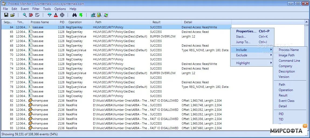Select Event Class in Include submenu
This screenshot has width=310, height=138.
click(287, 101)
